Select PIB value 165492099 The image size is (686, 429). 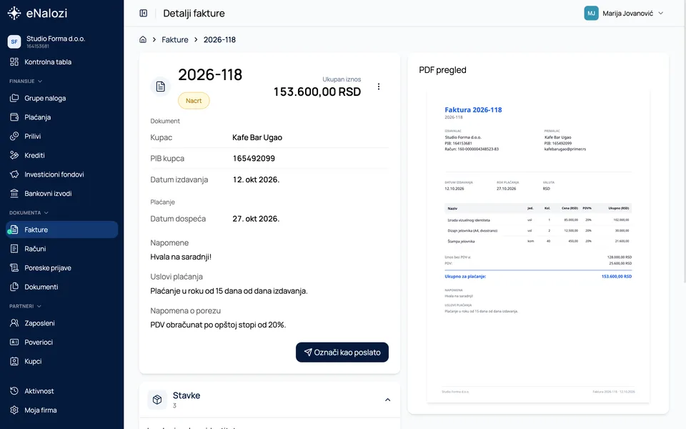click(x=254, y=159)
